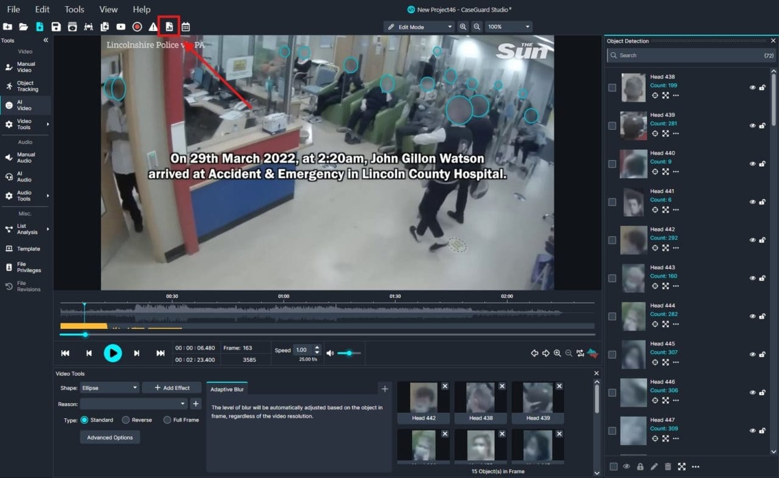Click the trash icon below the object list
Viewport: 779px width, 478px height.
point(668,466)
